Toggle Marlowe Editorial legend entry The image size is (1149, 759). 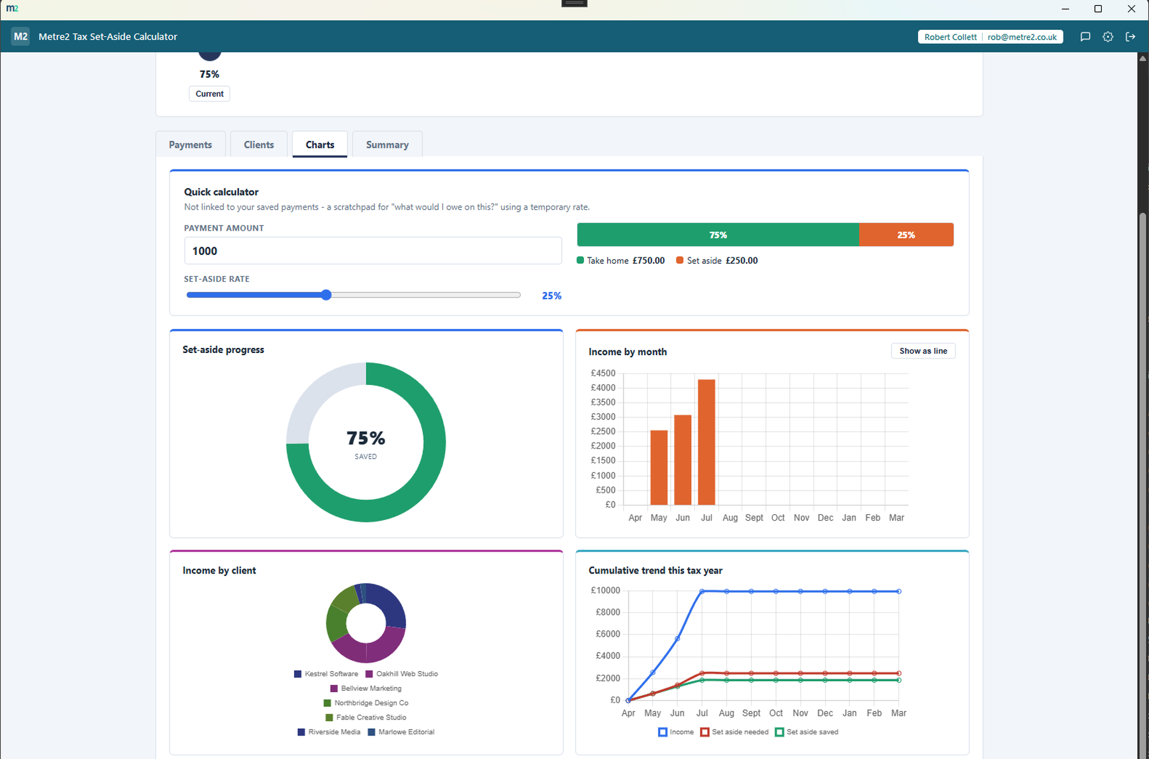(401, 732)
